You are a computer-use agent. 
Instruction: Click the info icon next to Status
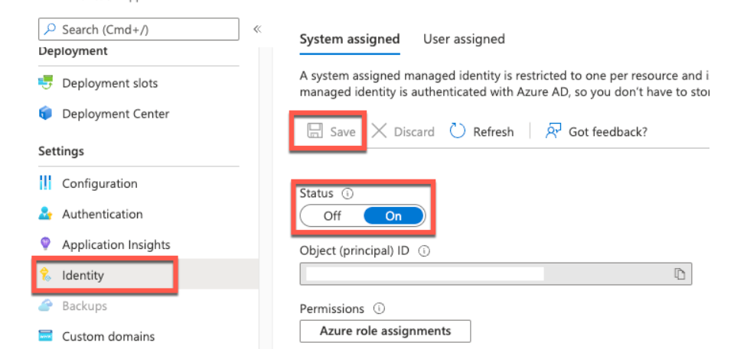(347, 193)
